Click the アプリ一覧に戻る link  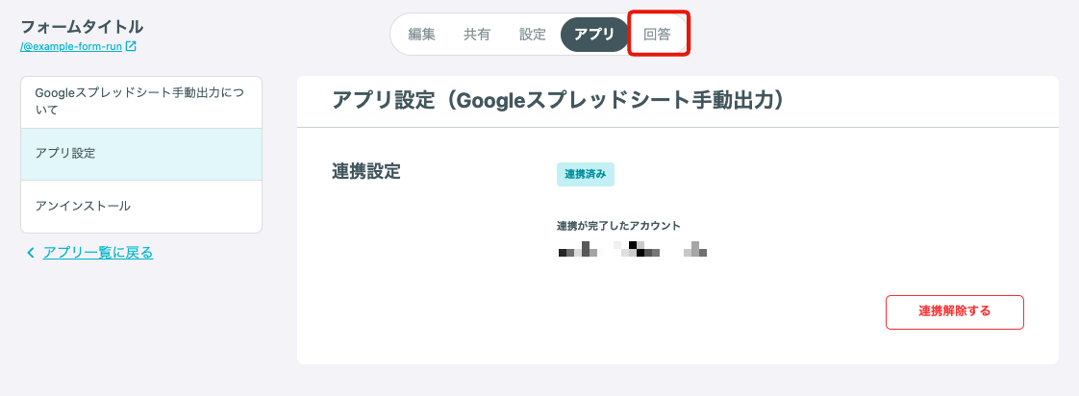pyautogui.click(x=98, y=253)
